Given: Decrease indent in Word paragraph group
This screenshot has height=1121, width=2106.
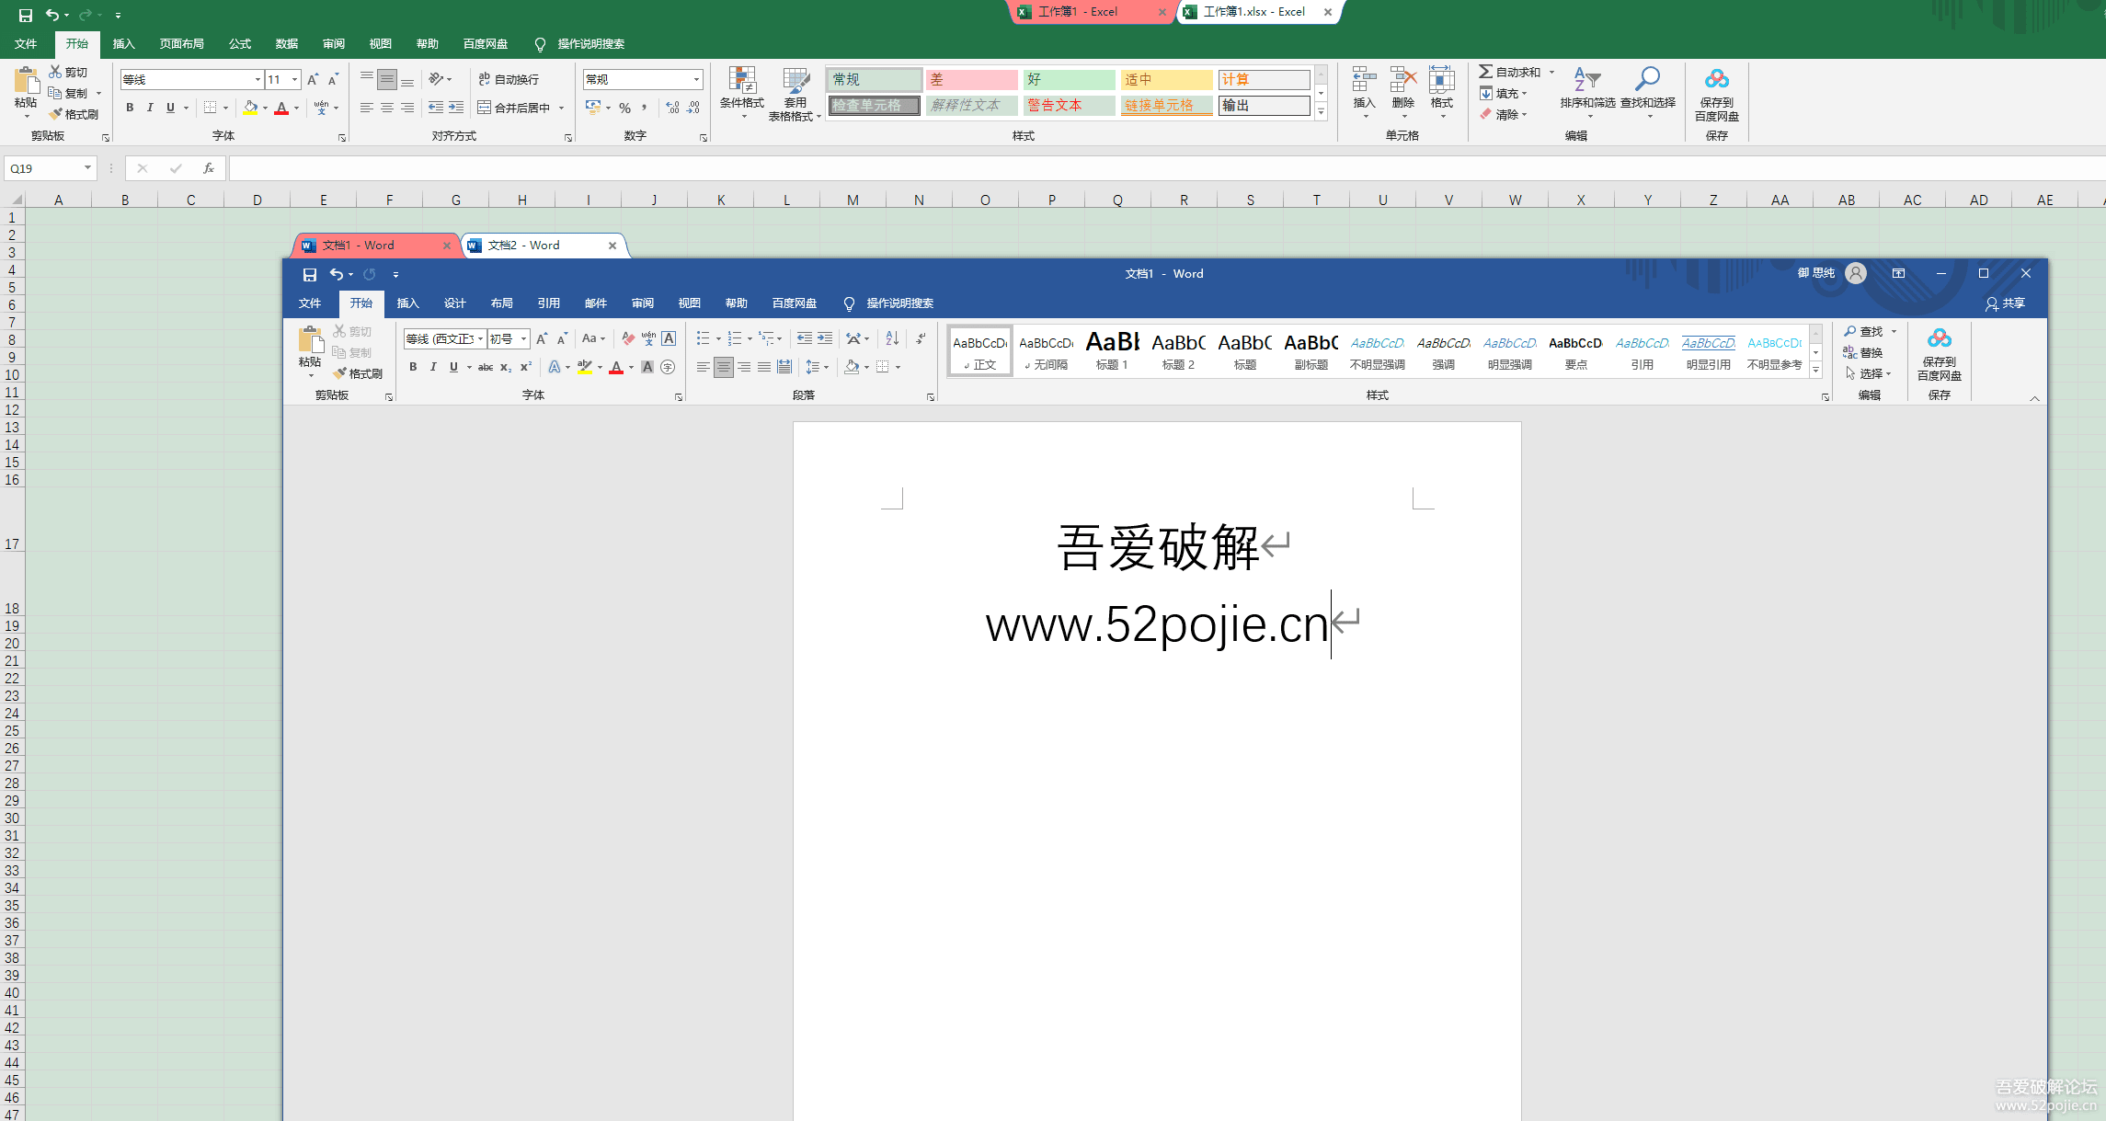Looking at the screenshot, I should click(805, 338).
